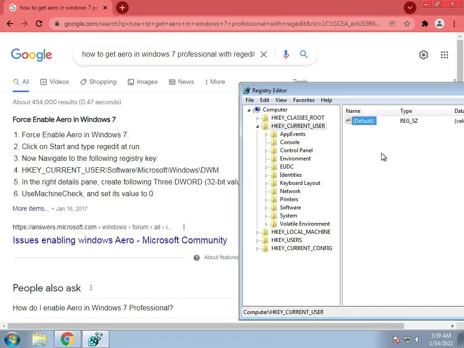Open the Chrome three-dot menu
Viewport: 464px width, 348px height.
pyautogui.click(x=454, y=24)
